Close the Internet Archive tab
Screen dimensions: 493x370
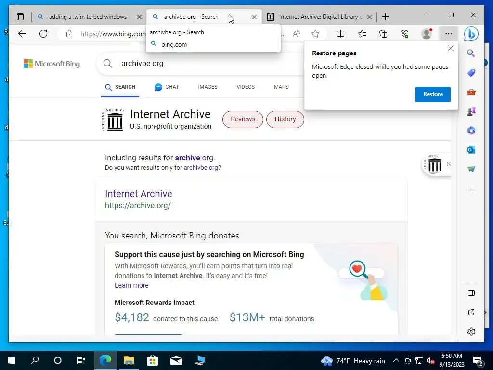point(369,17)
